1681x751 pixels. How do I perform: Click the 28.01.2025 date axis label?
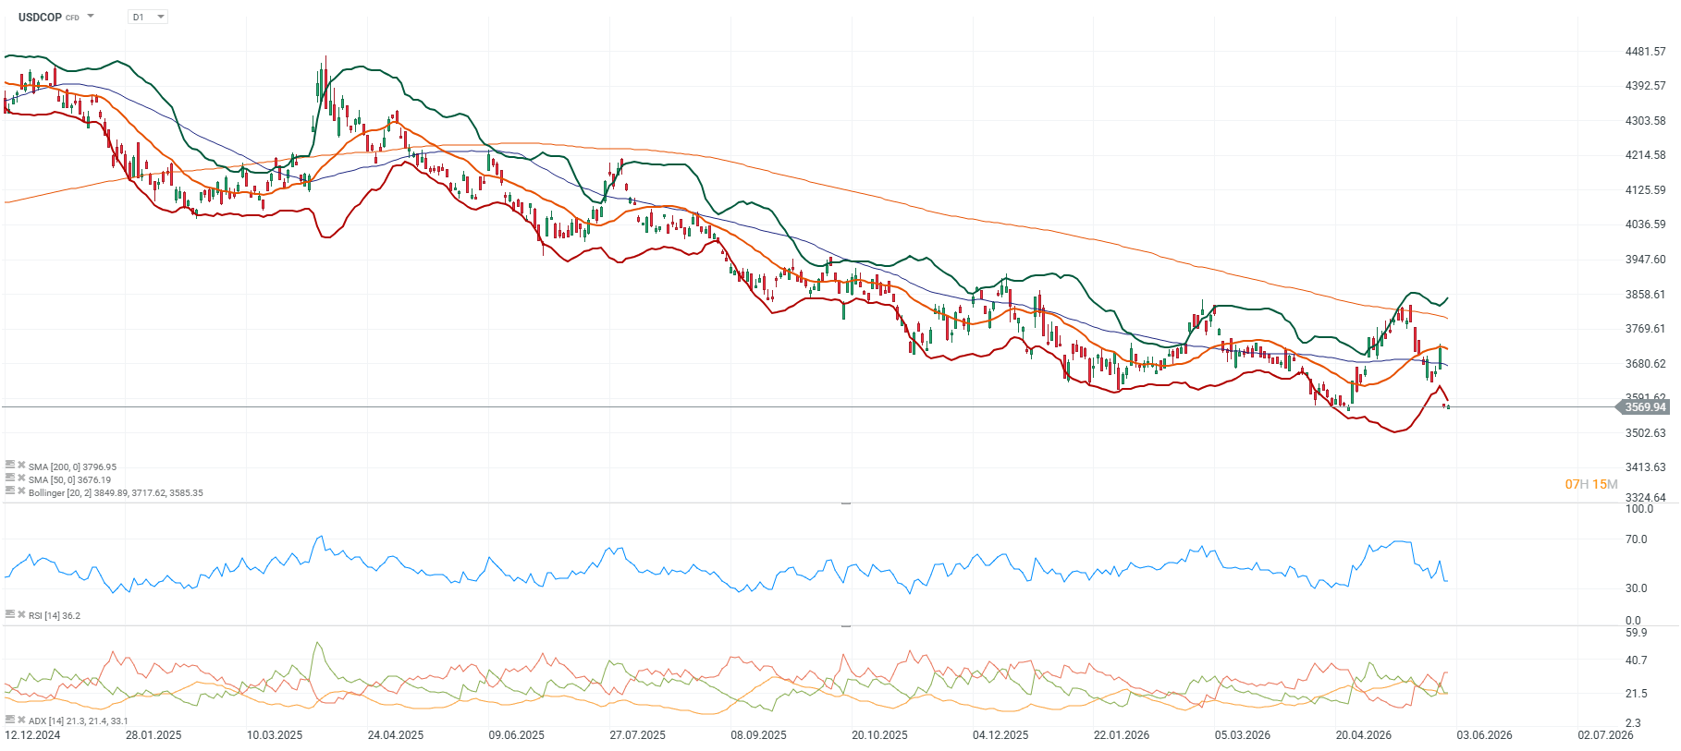(153, 735)
